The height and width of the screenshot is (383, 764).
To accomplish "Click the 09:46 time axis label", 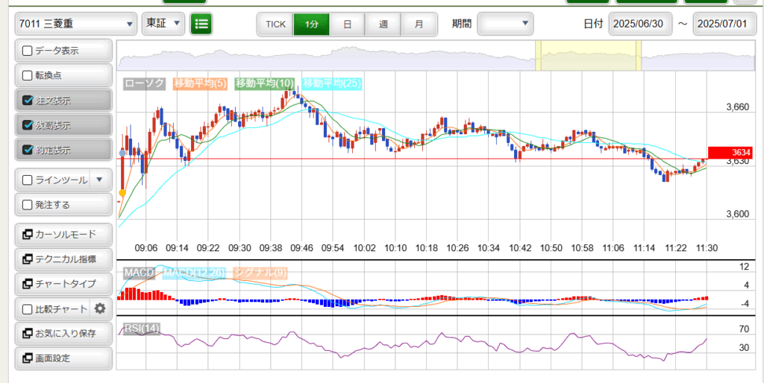I will pyautogui.click(x=302, y=247).
